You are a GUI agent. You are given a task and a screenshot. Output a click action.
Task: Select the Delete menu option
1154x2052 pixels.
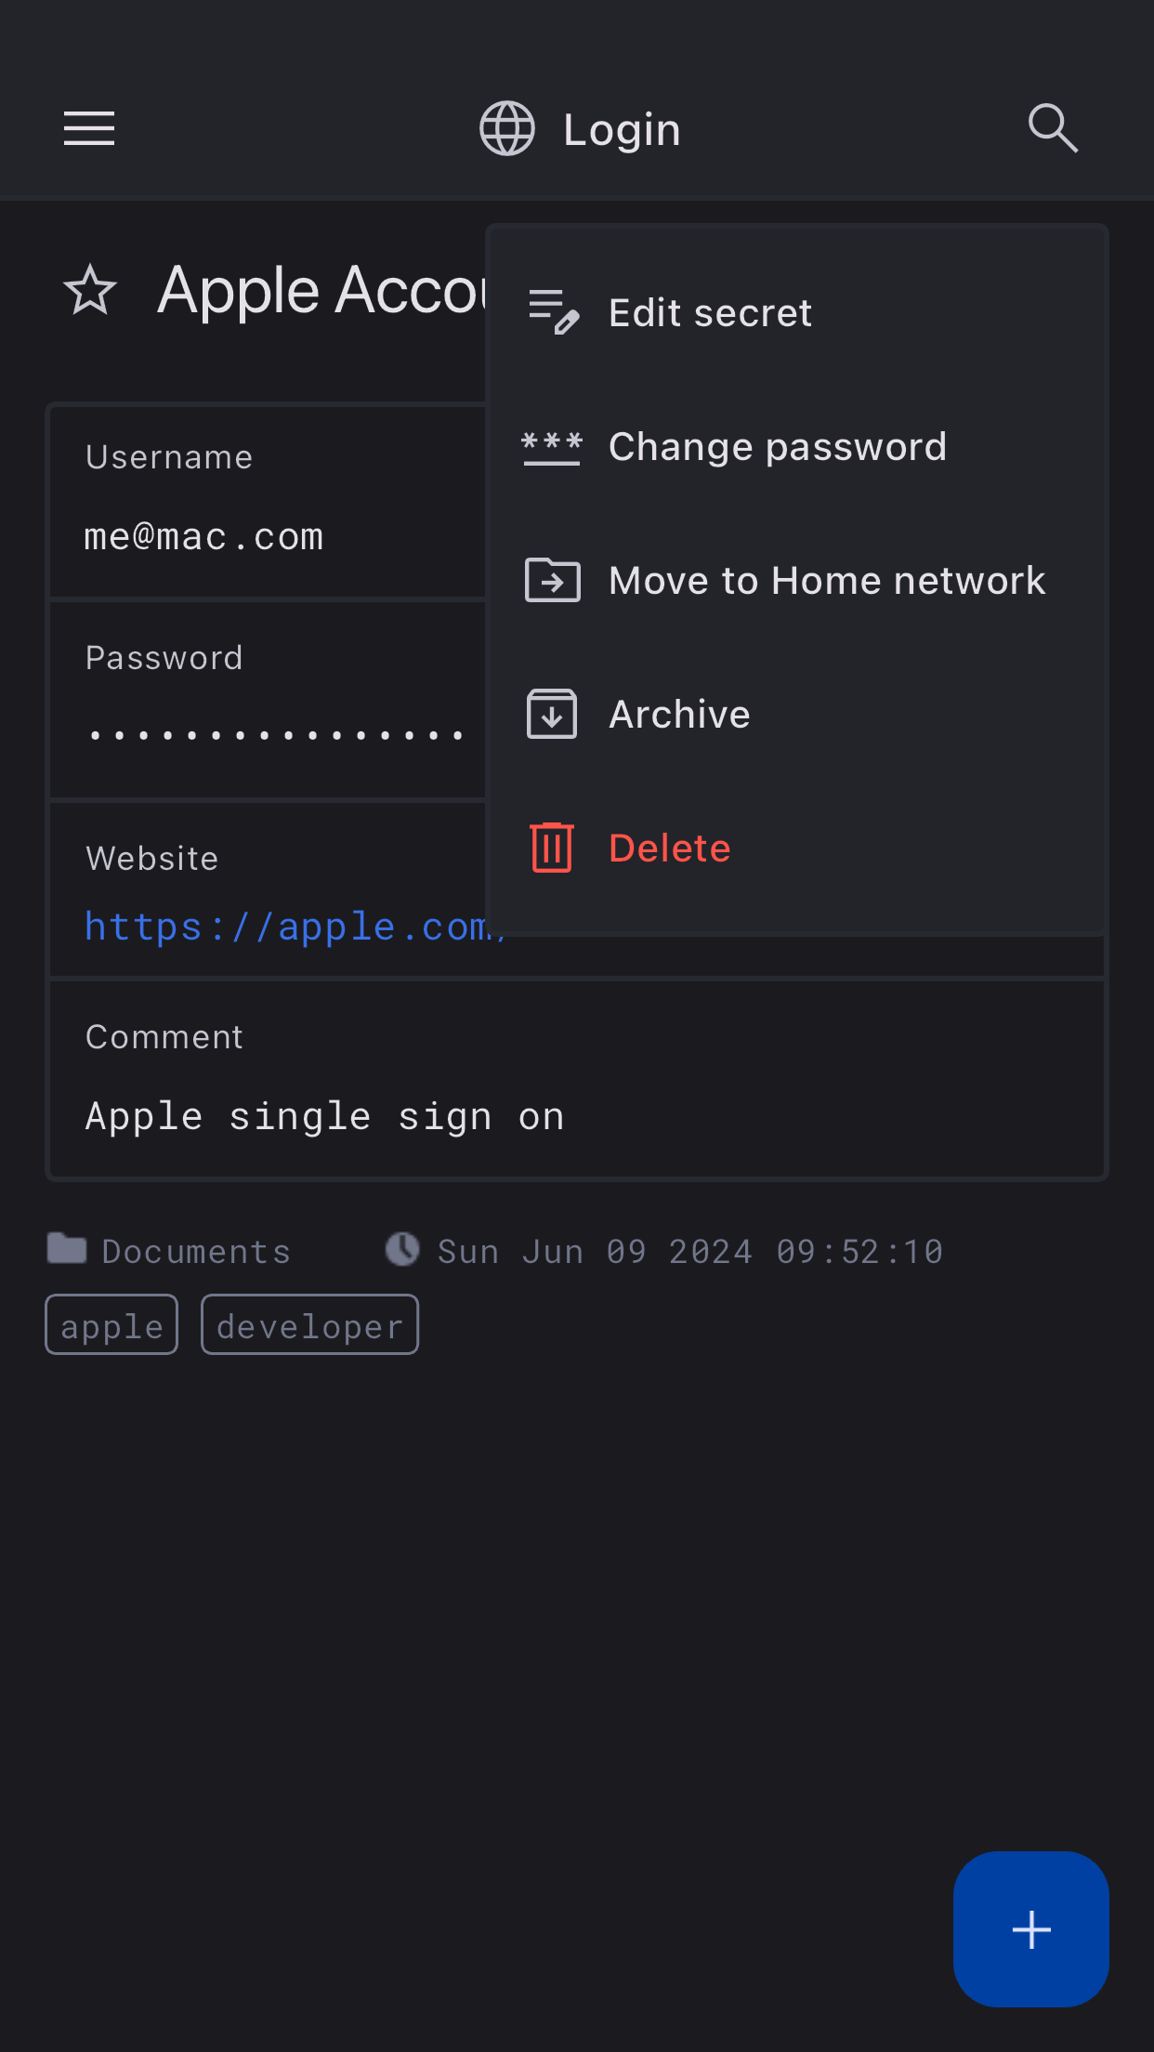(x=669, y=848)
